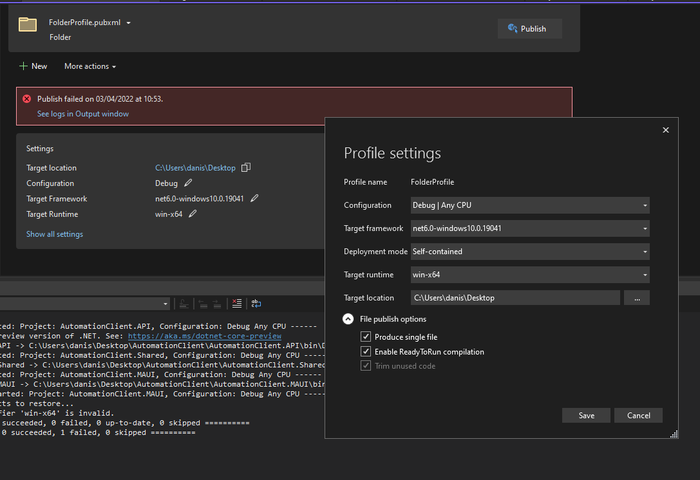The image size is (700, 480).
Task: Click the pencil icon next to Debug configuration
Action: coord(188,183)
